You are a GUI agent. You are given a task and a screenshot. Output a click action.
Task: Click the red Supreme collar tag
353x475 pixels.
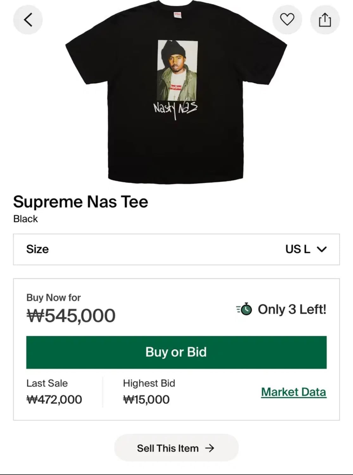(178, 15)
